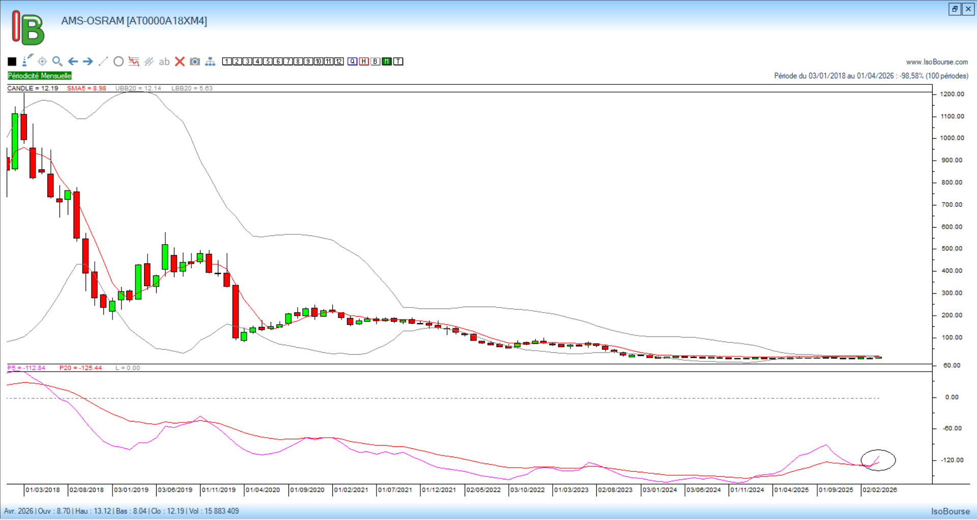The width and height of the screenshot is (977, 520).
Task: Select the 'ab' text annotation tool
Action: (x=164, y=62)
